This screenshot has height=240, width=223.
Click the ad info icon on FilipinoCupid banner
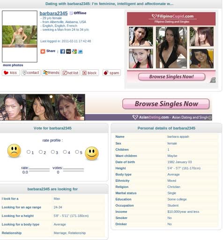pos(213,80)
